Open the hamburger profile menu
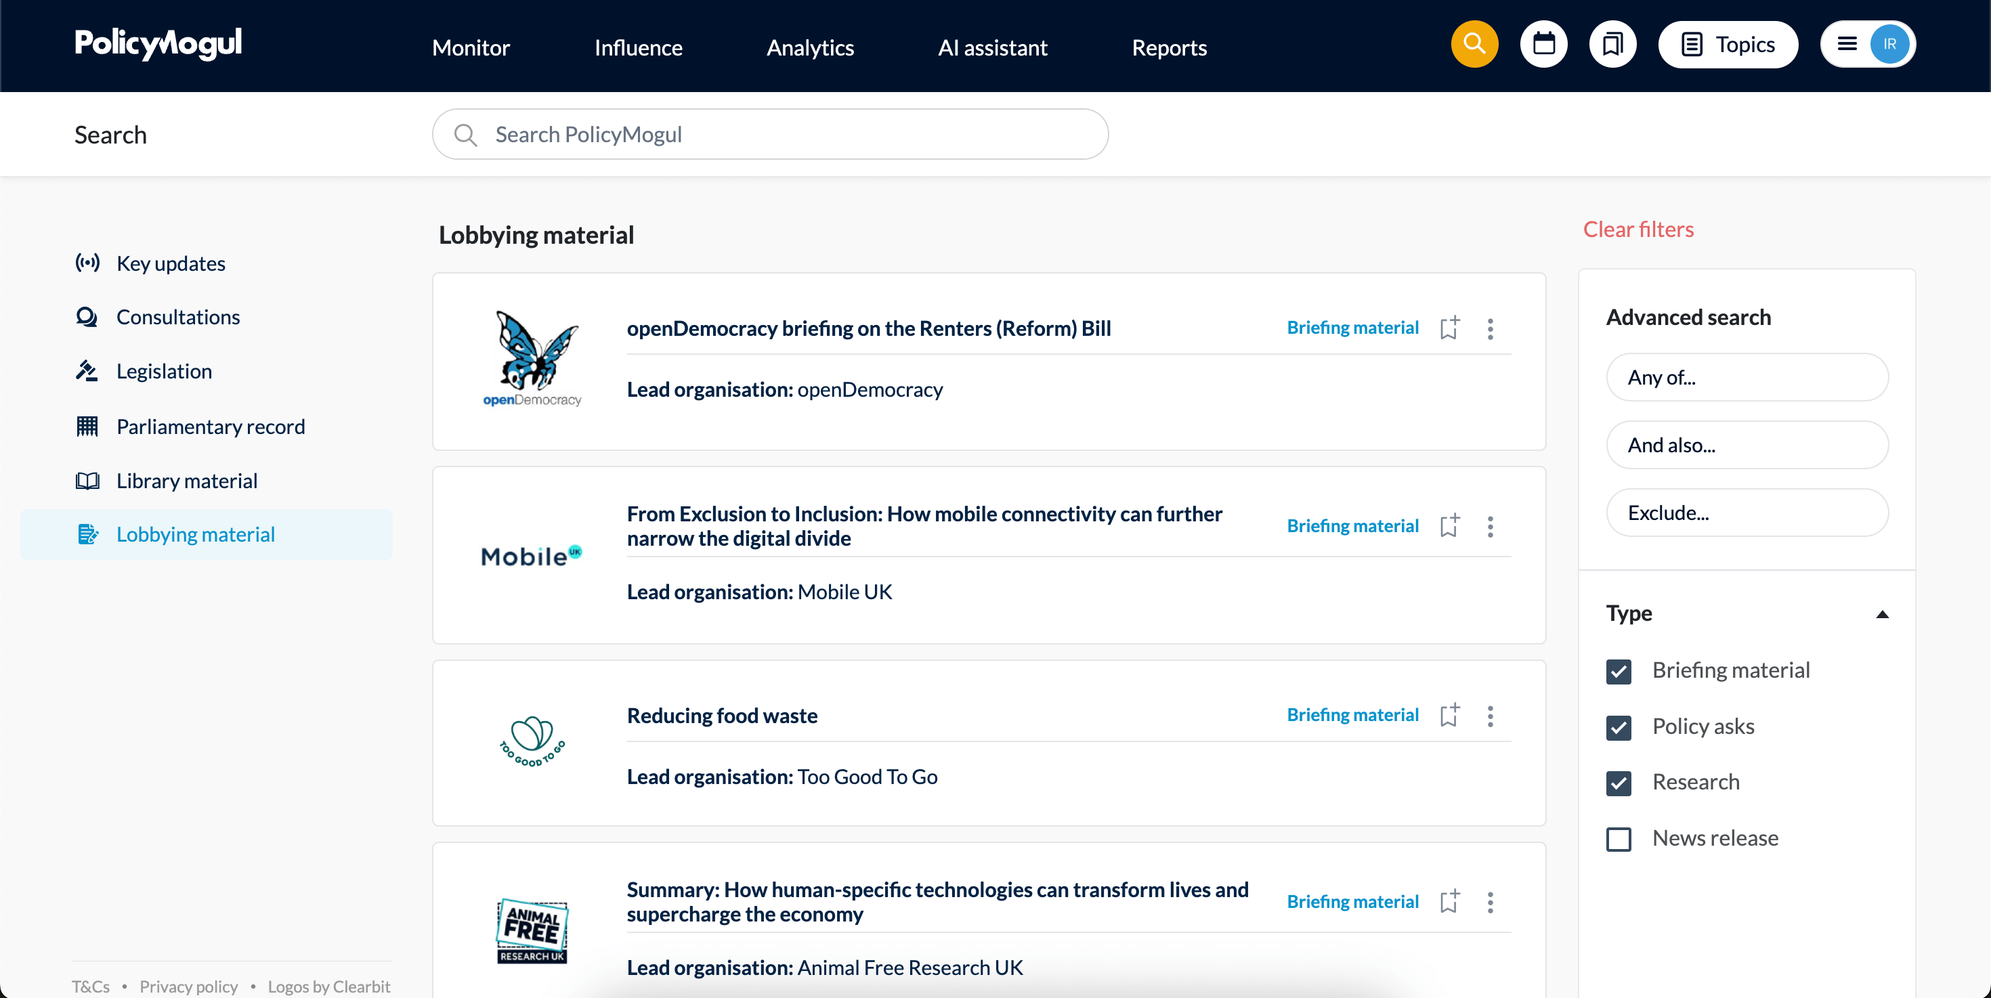This screenshot has width=1991, height=998. 1848,45
